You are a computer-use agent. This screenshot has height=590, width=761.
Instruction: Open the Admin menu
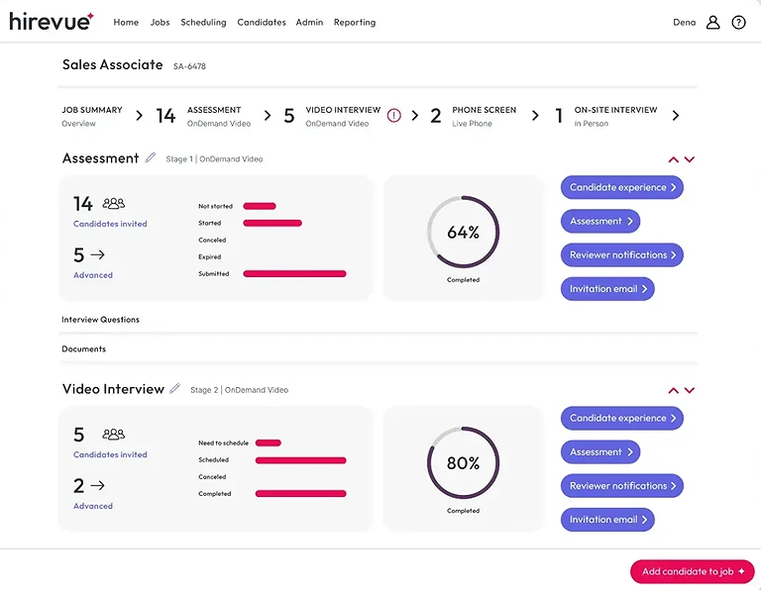point(309,23)
